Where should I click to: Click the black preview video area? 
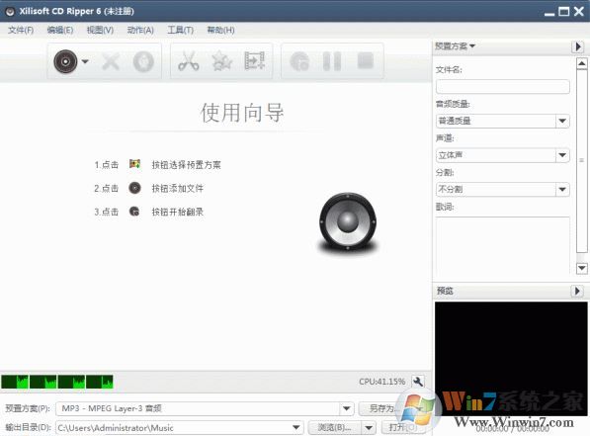click(511, 358)
